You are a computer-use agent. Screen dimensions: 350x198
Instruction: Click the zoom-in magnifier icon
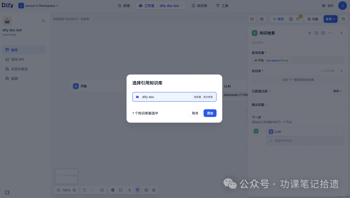(x=74, y=190)
